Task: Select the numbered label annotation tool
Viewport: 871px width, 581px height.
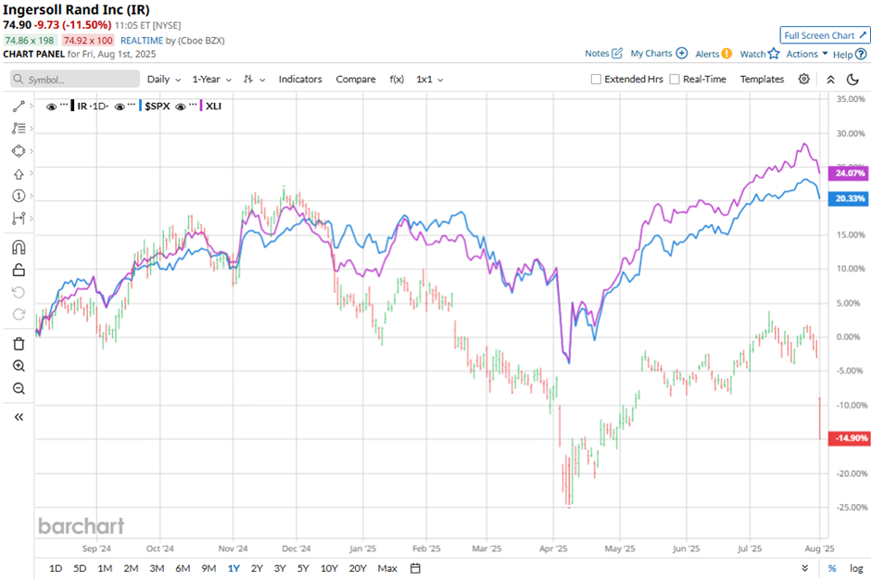Action: click(x=19, y=196)
